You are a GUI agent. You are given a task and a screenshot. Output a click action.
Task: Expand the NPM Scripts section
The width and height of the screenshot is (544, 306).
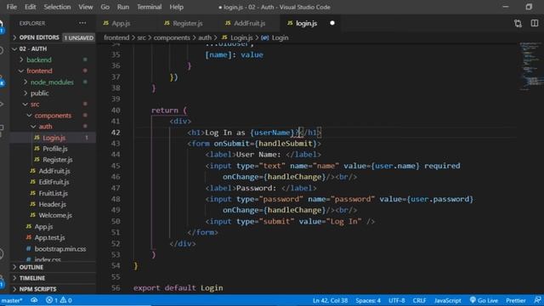point(37,289)
